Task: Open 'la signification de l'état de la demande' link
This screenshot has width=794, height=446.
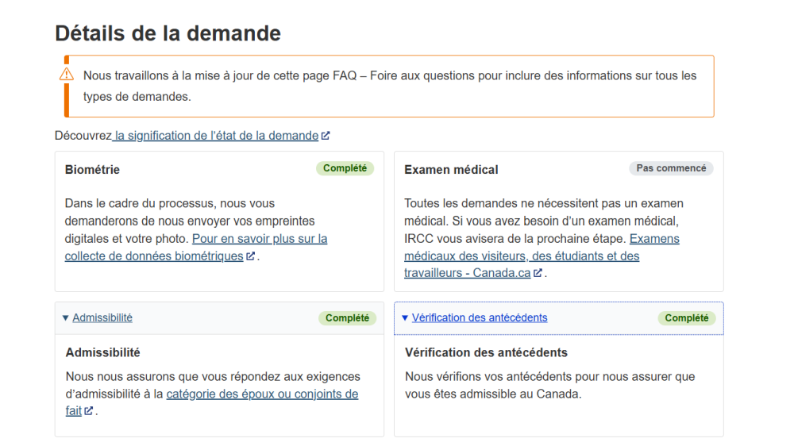Action: (x=216, y=136)
